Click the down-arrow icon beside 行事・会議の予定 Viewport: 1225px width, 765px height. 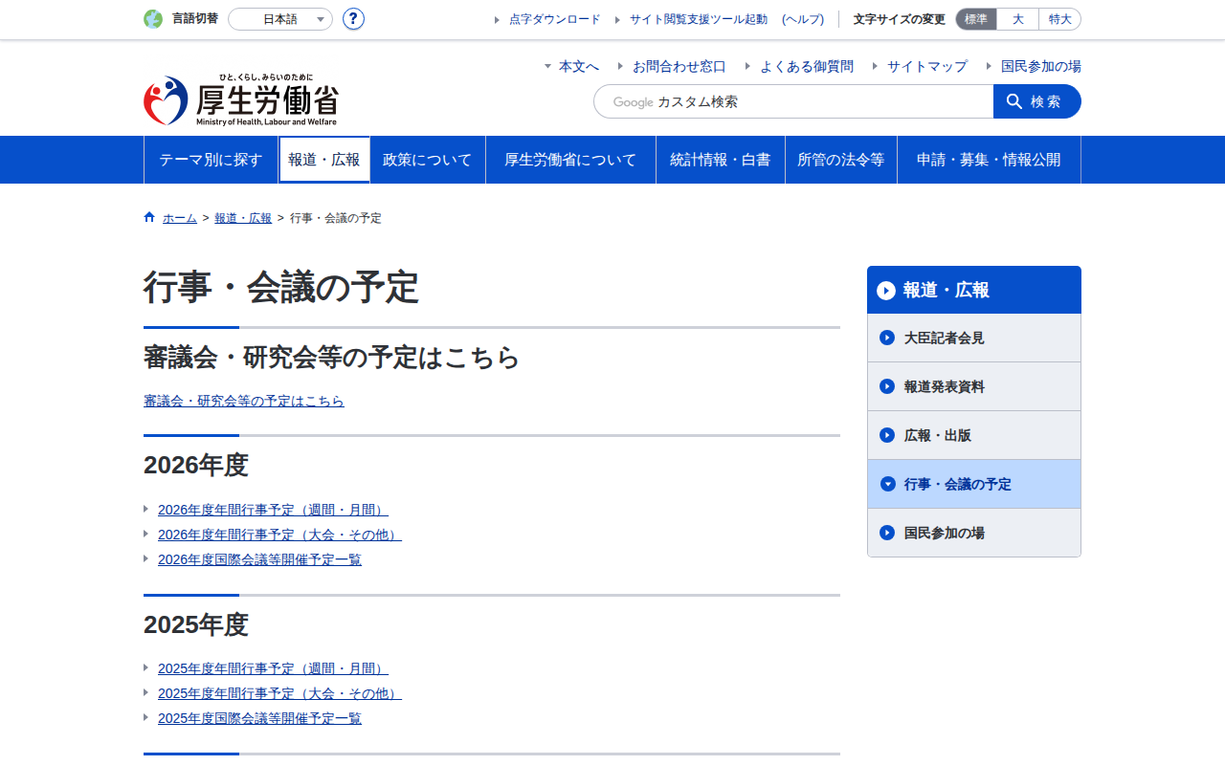tap(887, 484)
